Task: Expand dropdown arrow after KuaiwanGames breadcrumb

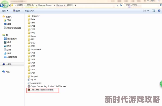Action: point(54,5)
